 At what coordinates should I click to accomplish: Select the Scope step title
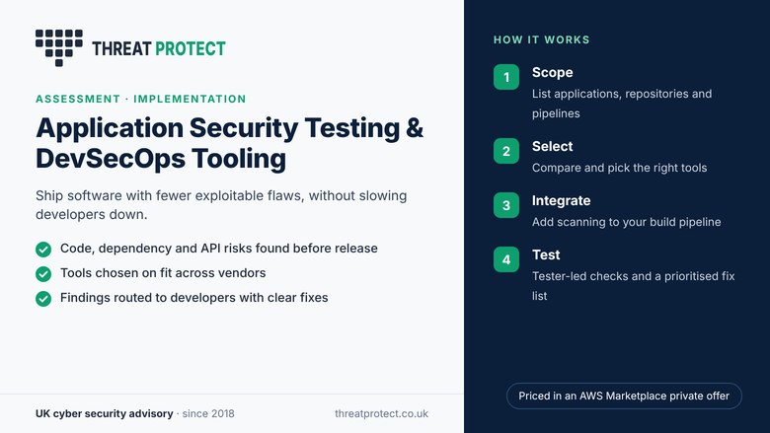pos(553,73)
